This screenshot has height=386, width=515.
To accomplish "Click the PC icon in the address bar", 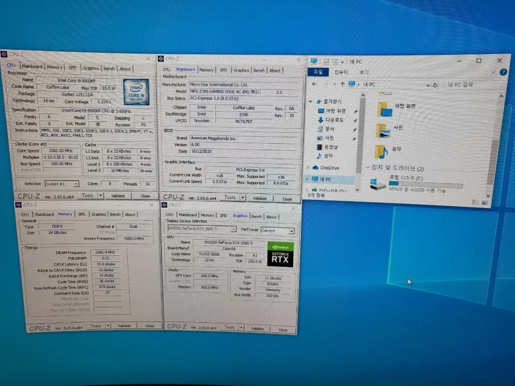I will click(352, 84).
